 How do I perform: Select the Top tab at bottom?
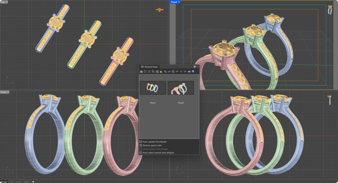[x=12, y=182]
